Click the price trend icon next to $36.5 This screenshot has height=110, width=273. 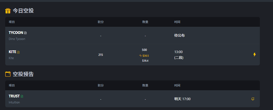click(140, 56)
